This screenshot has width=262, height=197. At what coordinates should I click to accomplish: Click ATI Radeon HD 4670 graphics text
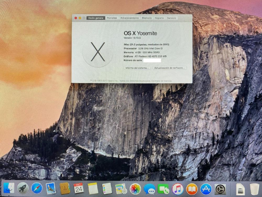[151, 56]
